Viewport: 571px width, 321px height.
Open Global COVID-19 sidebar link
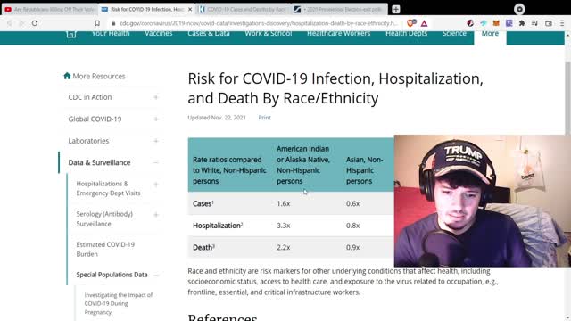tap(95, 119)
